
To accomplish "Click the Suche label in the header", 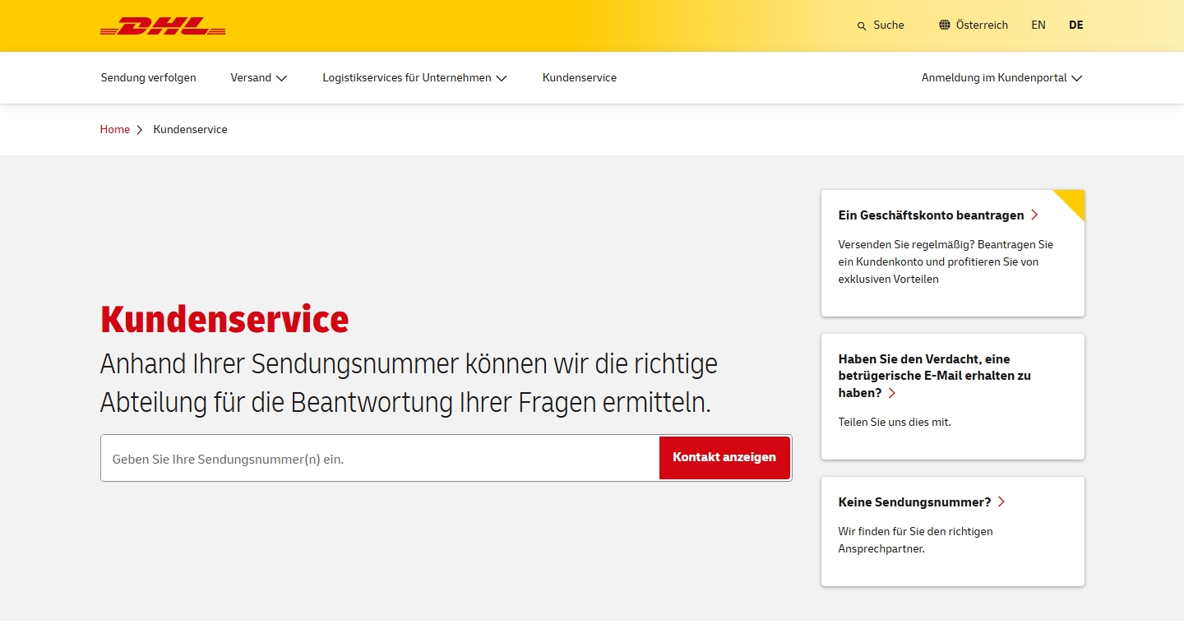I will click(889, 25).
